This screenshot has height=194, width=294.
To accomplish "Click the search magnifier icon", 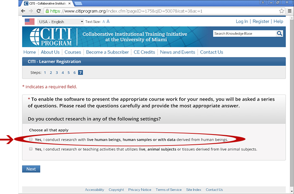I will pos(279,33).
